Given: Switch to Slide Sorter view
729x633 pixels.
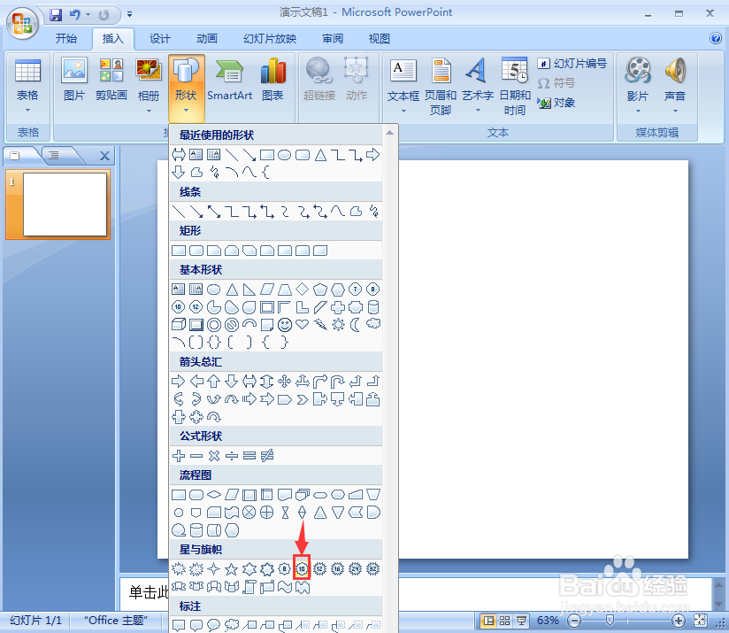Looking at the screenshot, I should click(504, 621).
